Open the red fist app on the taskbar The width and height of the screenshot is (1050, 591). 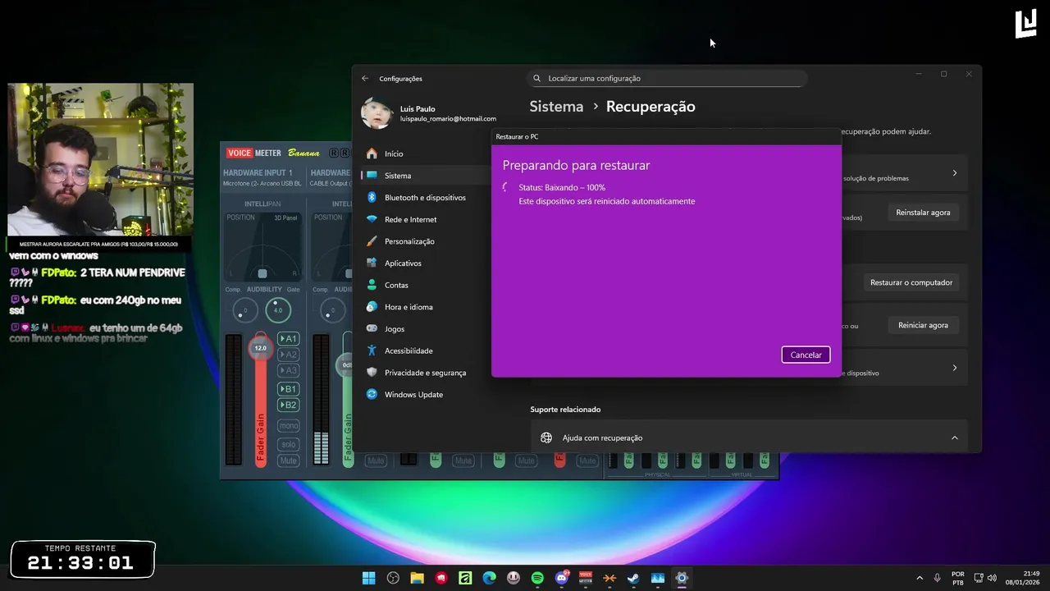[441, 578]
